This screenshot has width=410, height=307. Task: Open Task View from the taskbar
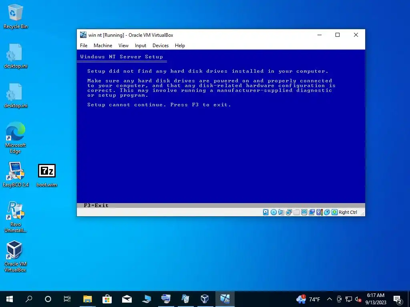click(x=67, y=299)
